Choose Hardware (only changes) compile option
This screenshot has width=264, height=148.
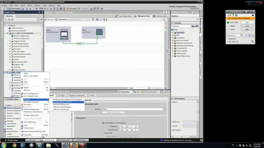[x=68, y=102]
